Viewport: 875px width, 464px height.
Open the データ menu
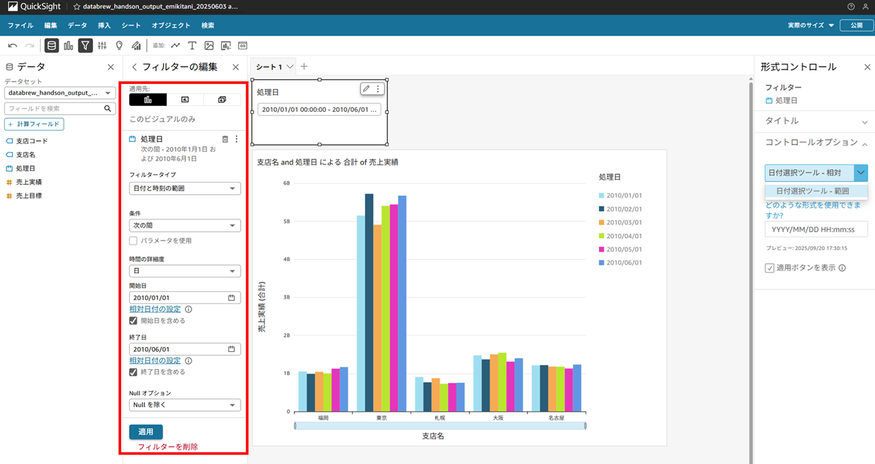coord(77,25)
